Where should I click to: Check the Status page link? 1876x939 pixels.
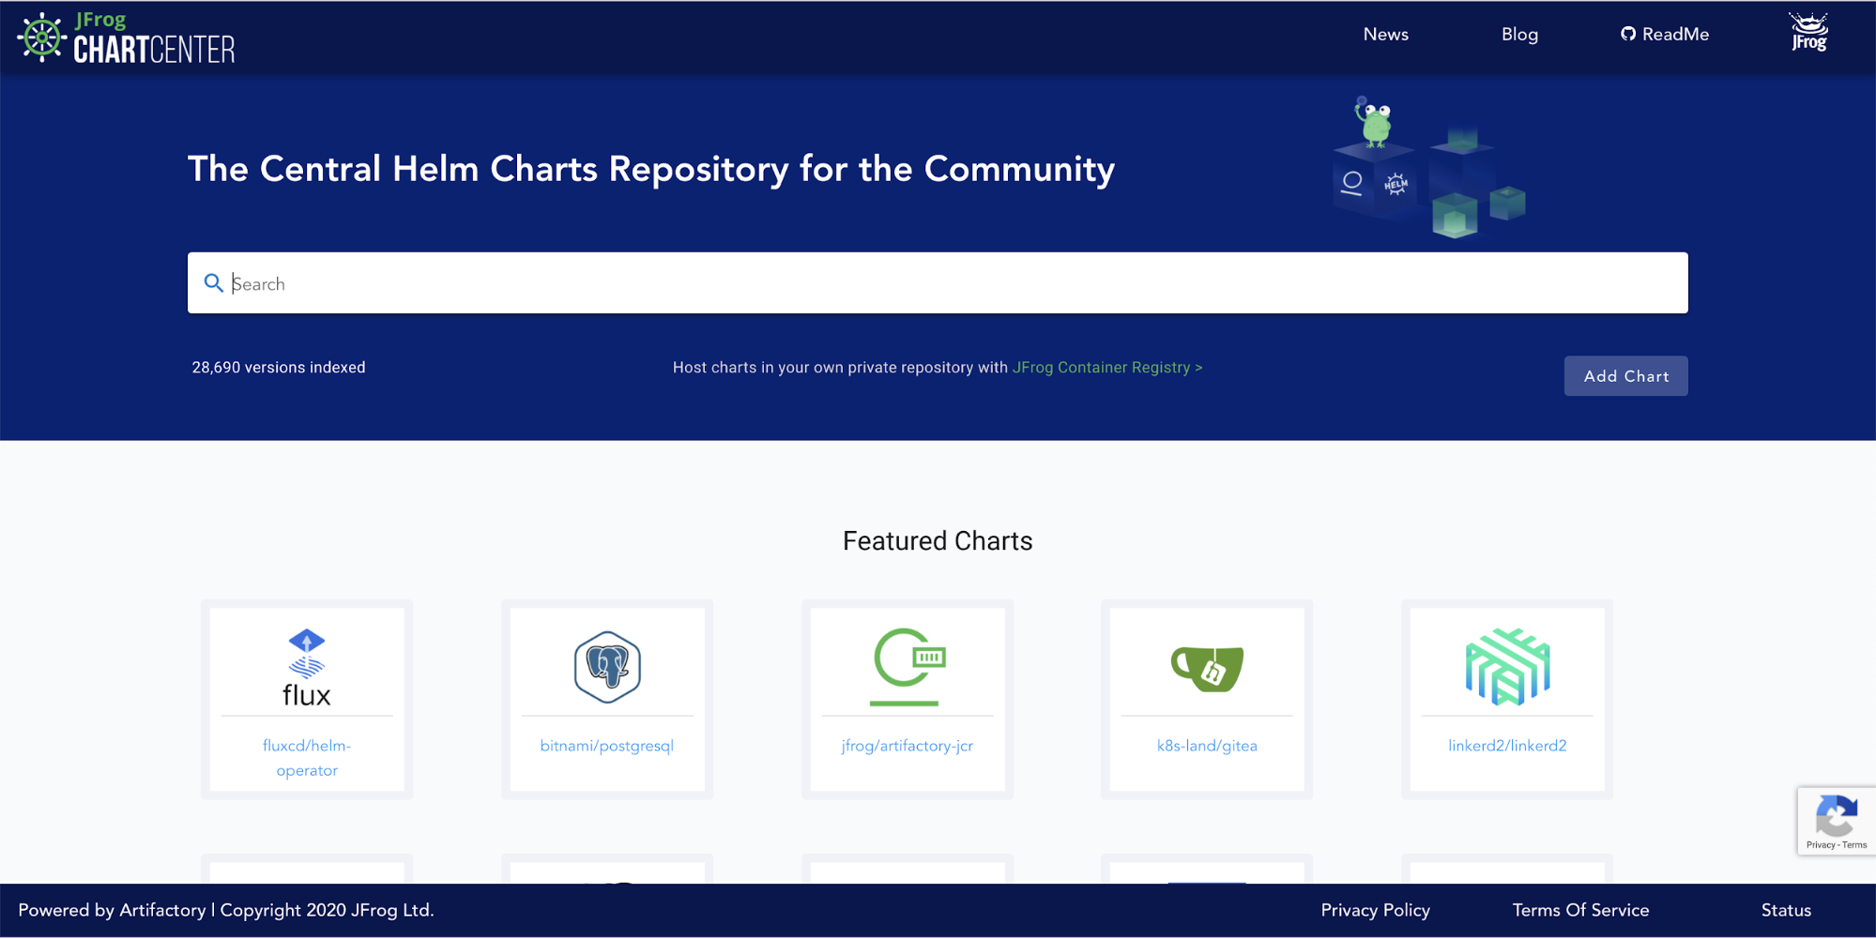1785,909
